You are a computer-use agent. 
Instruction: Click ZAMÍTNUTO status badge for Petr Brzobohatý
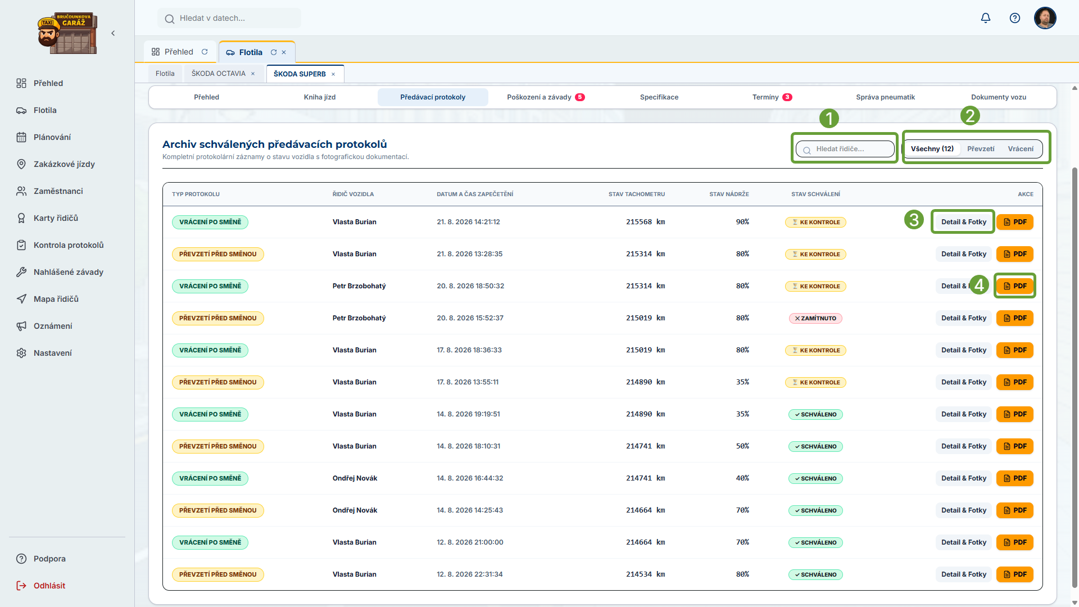tap(815, 318)
